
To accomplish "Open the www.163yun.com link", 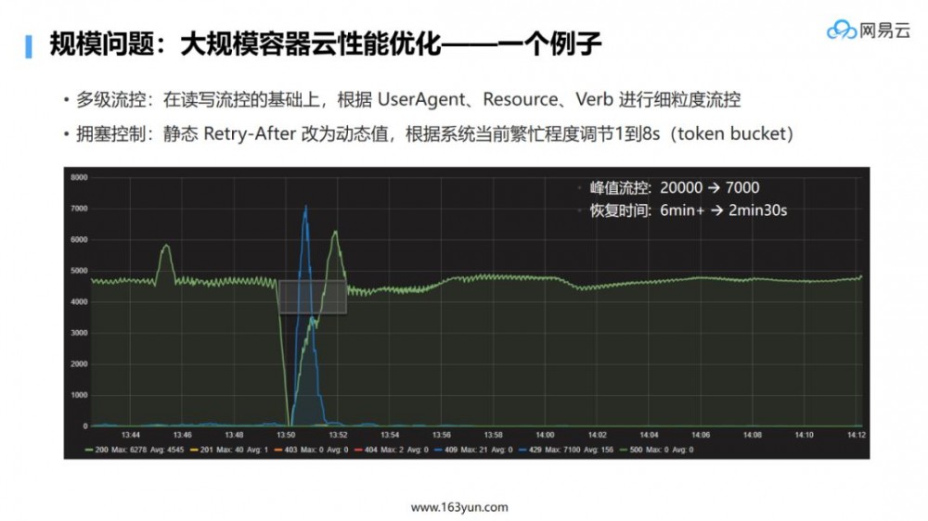I will click(459, 507).
